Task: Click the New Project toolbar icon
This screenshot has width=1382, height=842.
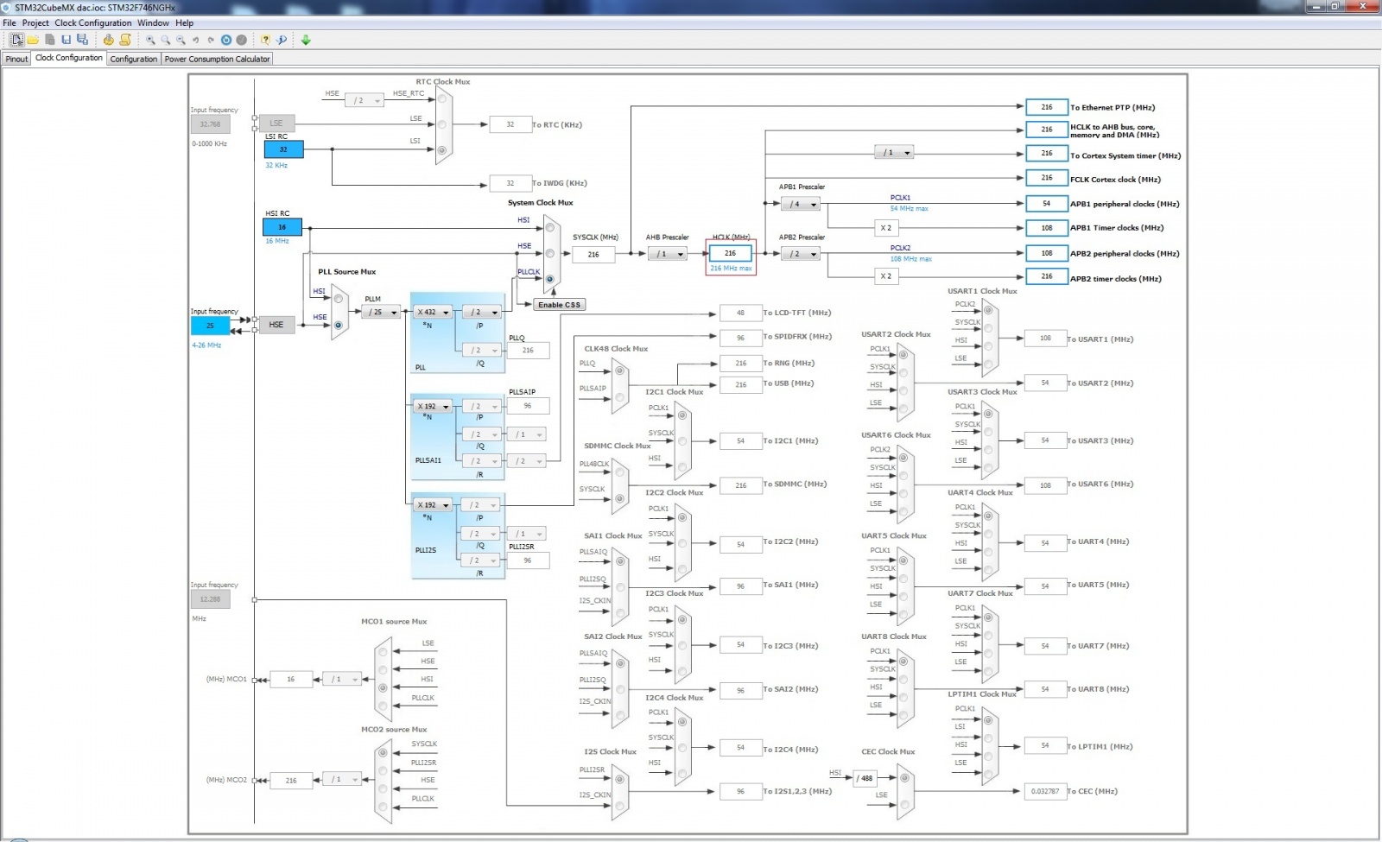Action: pos(16,40)
